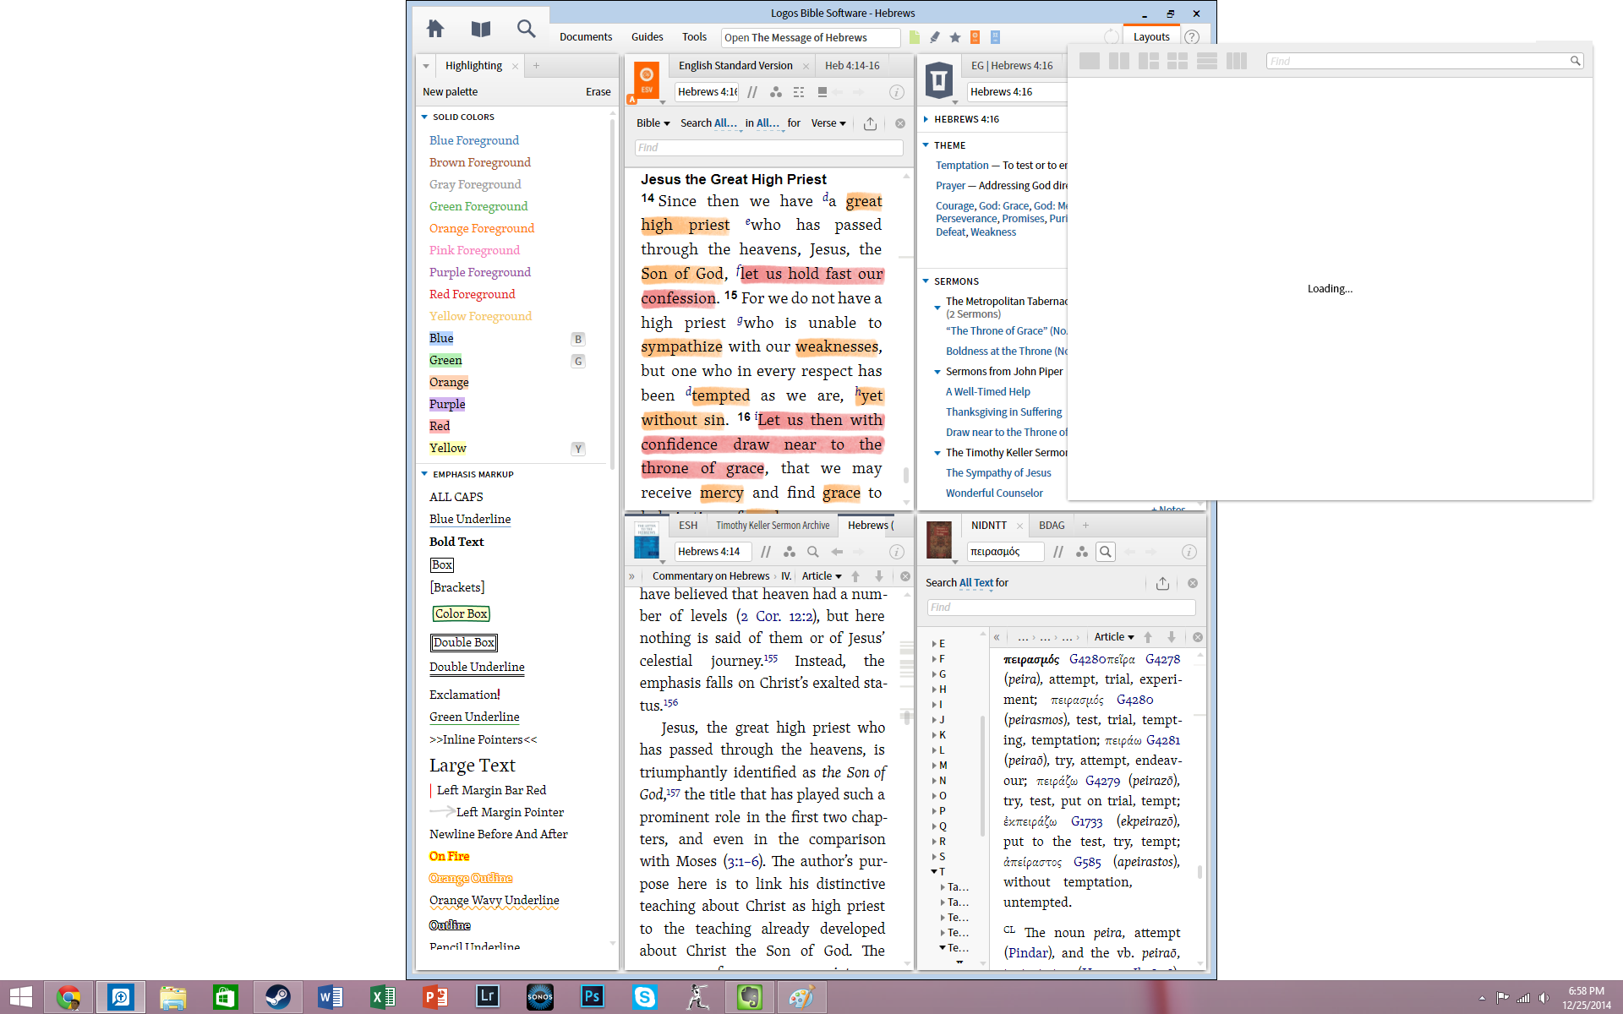The image size is (1623, 1014).
Task: Open the Search magnifier in main toolbar
Action: click(x=526, y=30)
